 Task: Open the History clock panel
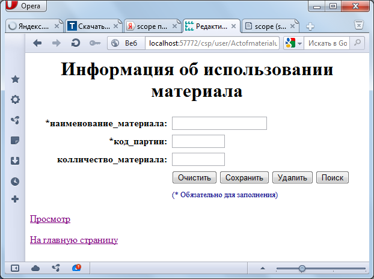(15, 182)
